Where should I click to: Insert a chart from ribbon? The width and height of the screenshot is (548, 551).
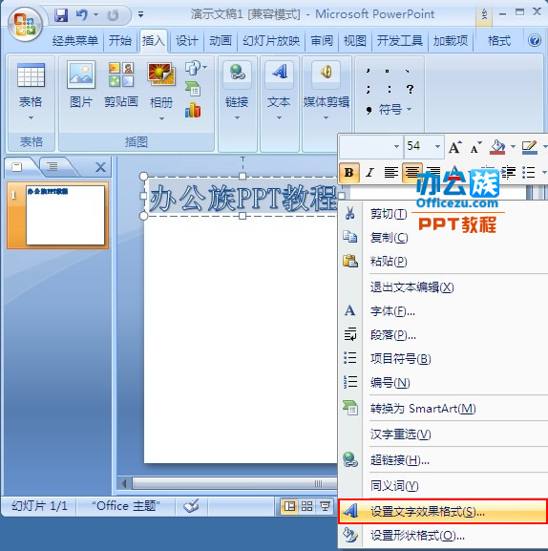(x=193, y=111)
